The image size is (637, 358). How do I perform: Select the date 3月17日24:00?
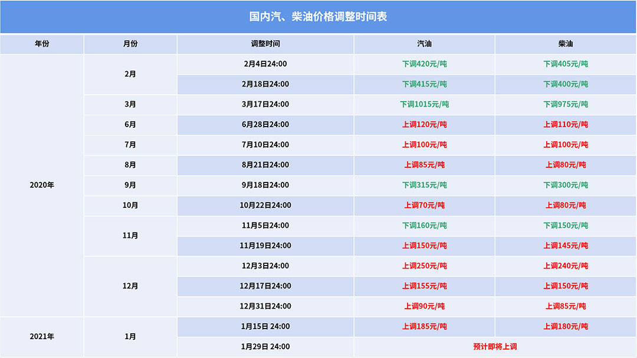pyautogui.click(x=265, y=104)
